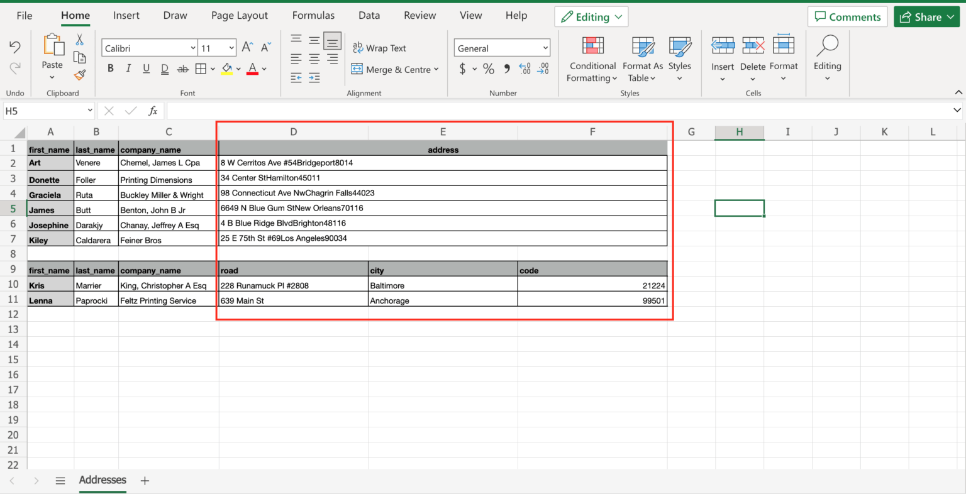
Task: Apply italic formatting
Action: click(x=128, y=69)
